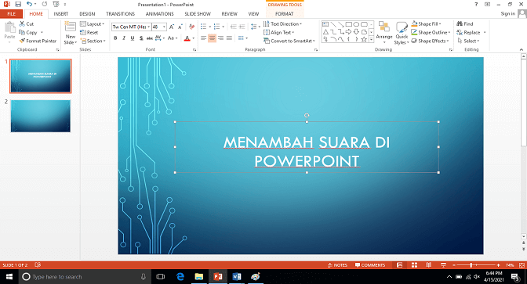Expand the Select dropdown
527x284 pixels.
[x=468, y=41]
